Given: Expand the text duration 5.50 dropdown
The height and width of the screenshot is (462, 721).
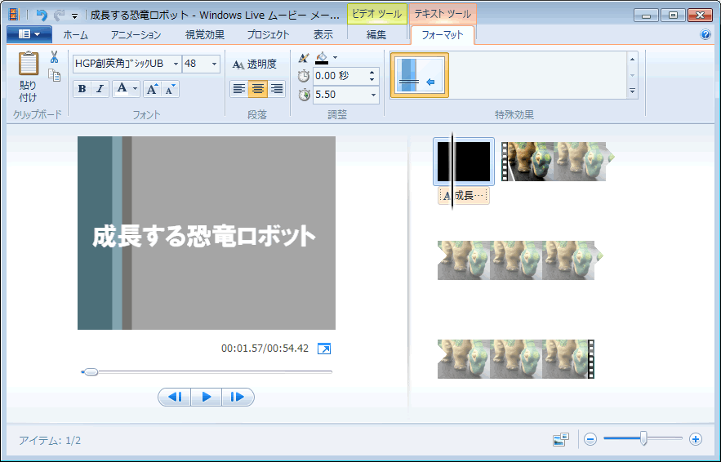Looking at the screenshot, I should (x=374, y=95).
